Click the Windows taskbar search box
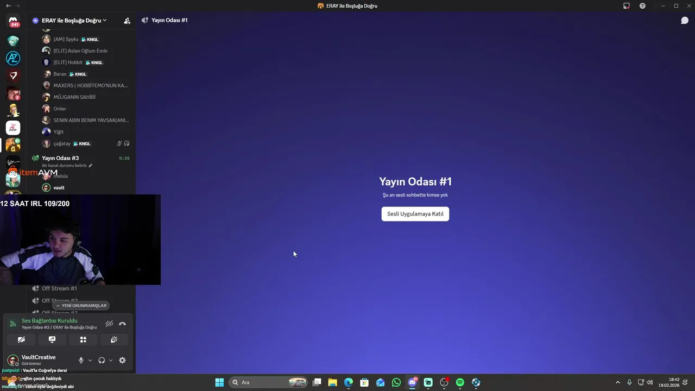Screen dimensions: 695x391 pos(268,382)
